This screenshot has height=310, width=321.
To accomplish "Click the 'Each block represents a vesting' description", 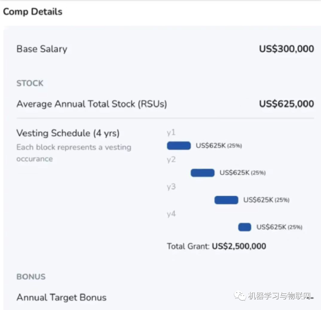I will (x=74, y=147).
